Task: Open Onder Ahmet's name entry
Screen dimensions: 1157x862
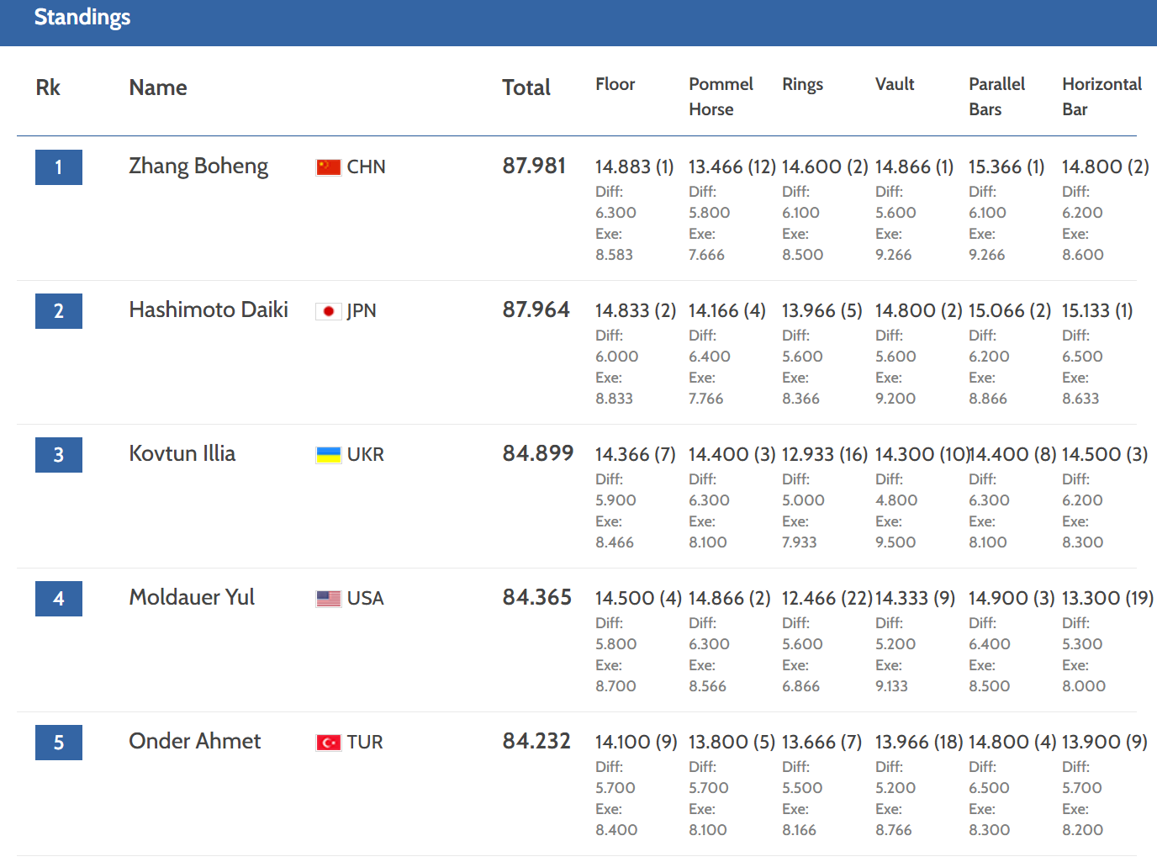Action: pos(195,741)
